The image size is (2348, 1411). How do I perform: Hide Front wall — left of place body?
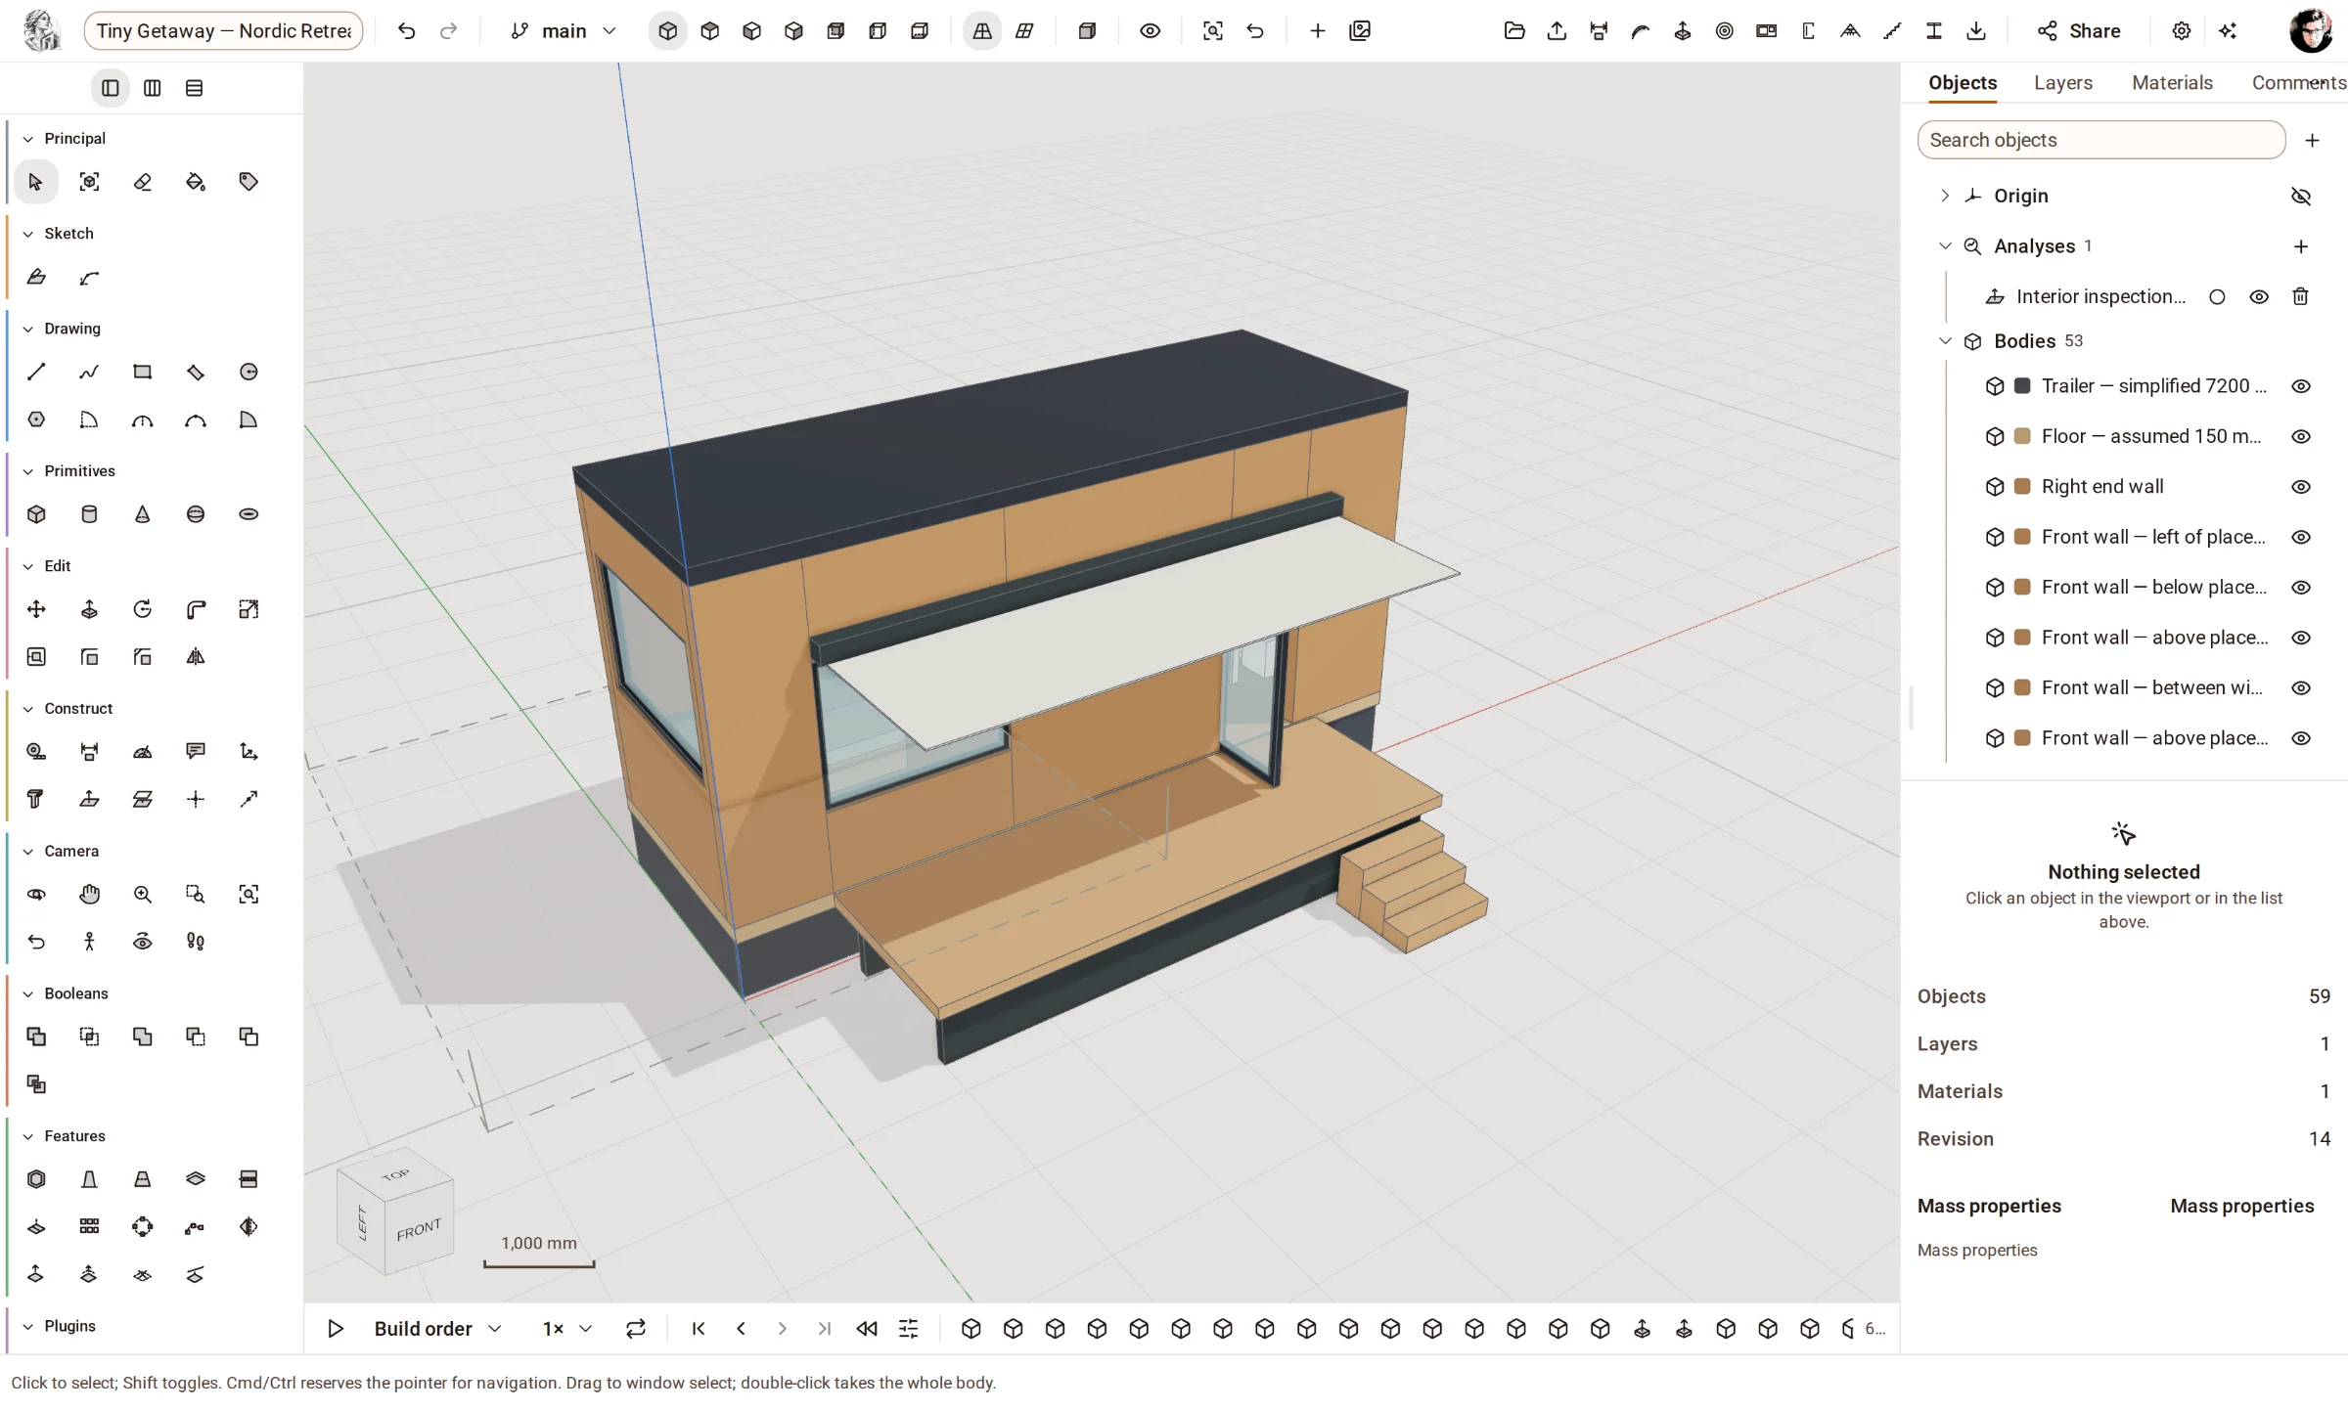click(x=2301, y=538)
